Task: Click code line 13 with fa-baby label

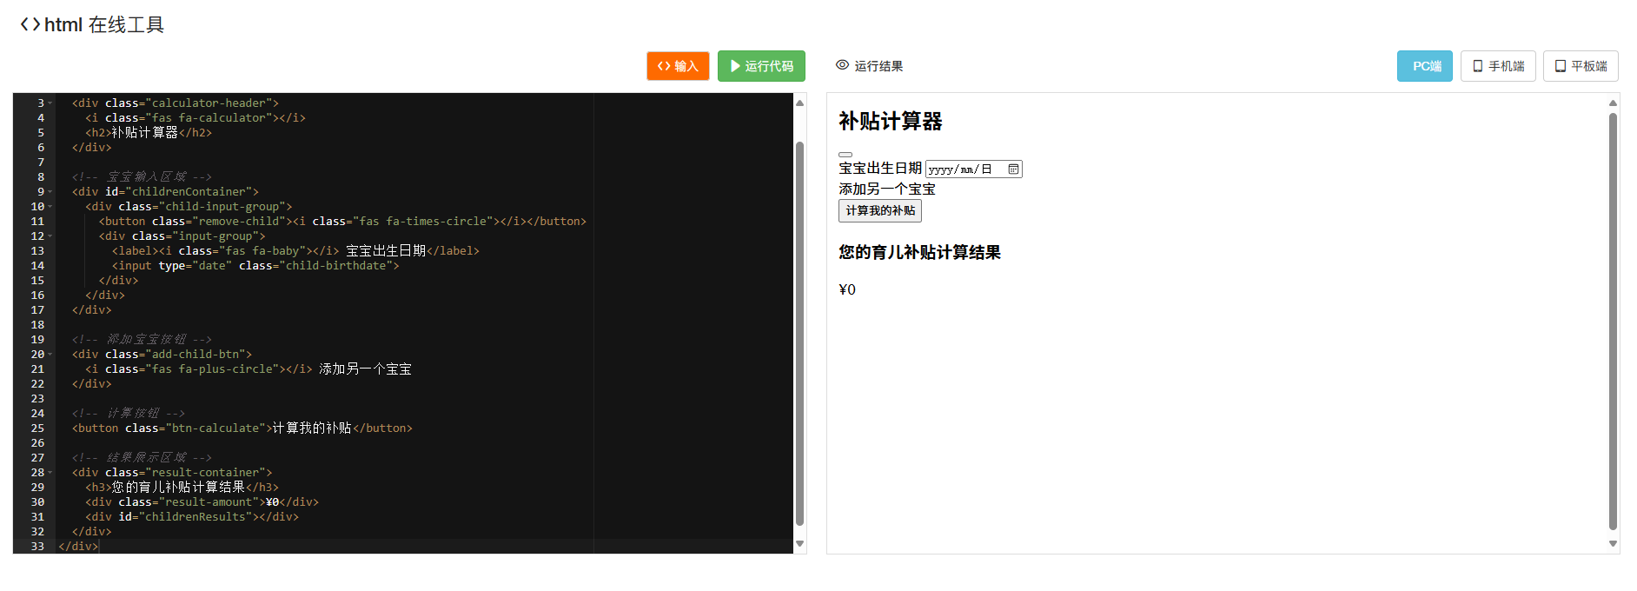Action: (x=295, y=250)
